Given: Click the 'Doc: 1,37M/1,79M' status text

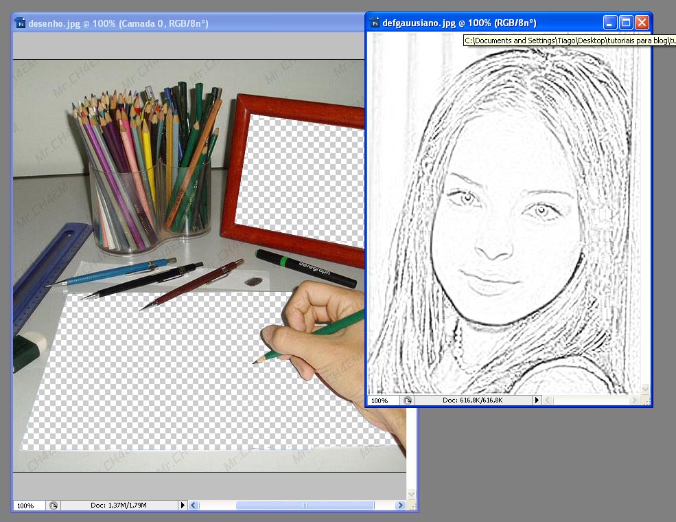Looking at the screenshot, I should click(119, 506).
